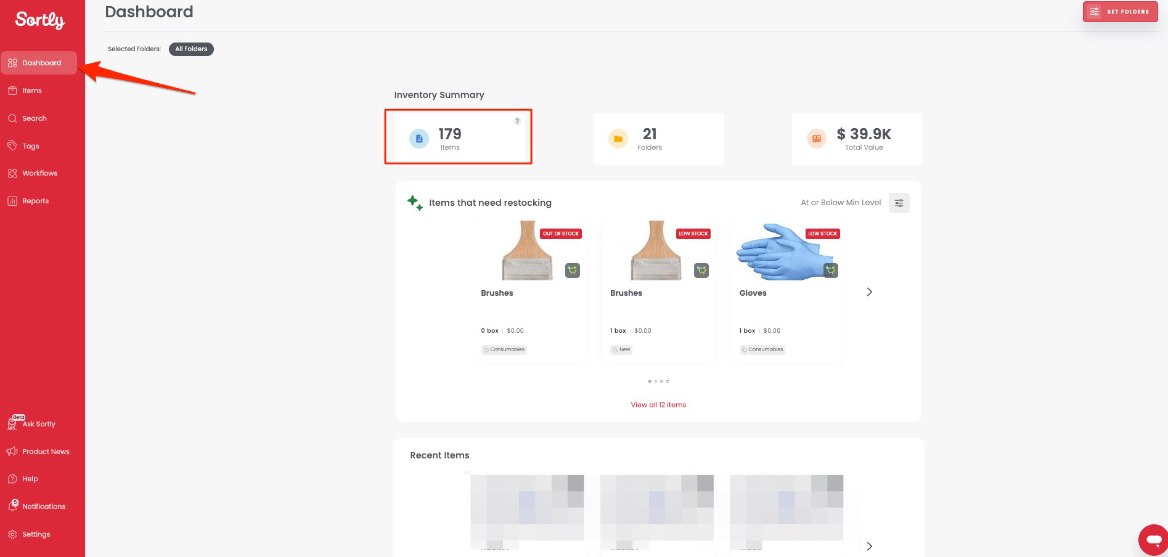Screen dimensions: 1168x557
Task: Open Workflows section in sidebar
Action: 39,173
